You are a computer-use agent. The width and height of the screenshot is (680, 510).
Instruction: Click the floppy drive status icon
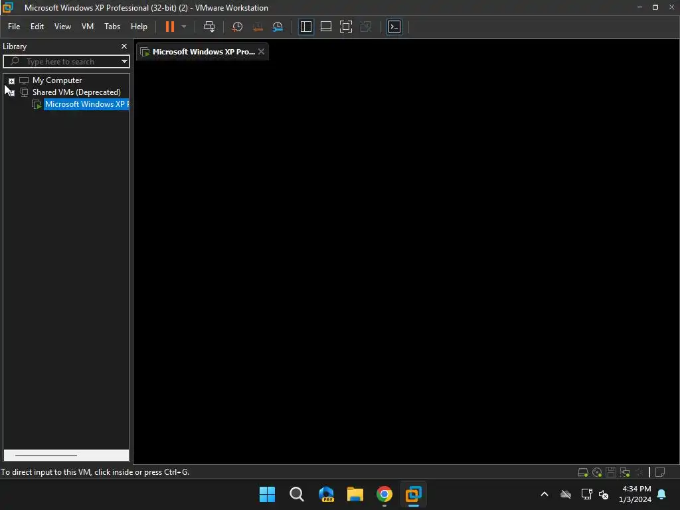[611, 472]
